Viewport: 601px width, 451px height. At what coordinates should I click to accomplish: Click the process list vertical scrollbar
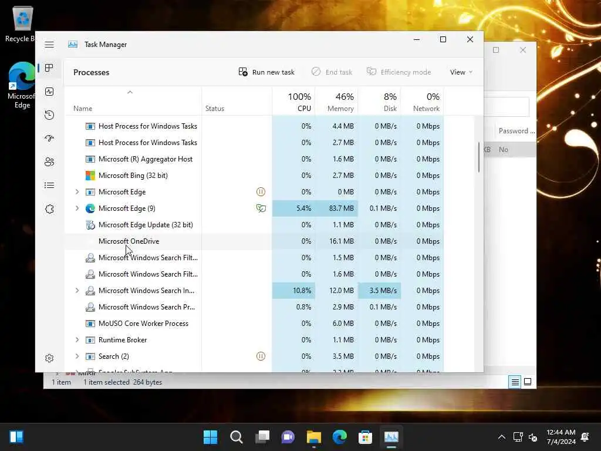(479, 157)
